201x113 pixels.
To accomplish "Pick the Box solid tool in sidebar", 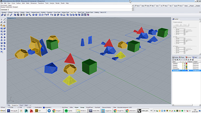I will (1, 28).
